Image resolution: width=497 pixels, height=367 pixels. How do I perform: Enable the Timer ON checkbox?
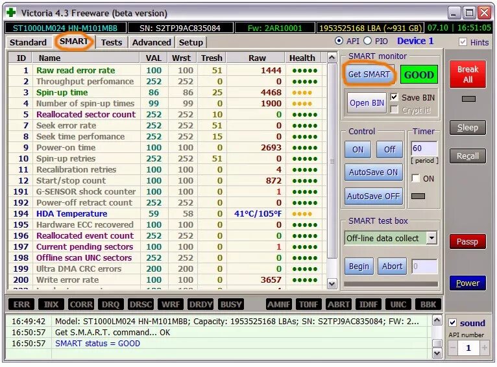[x=415, y=178]
